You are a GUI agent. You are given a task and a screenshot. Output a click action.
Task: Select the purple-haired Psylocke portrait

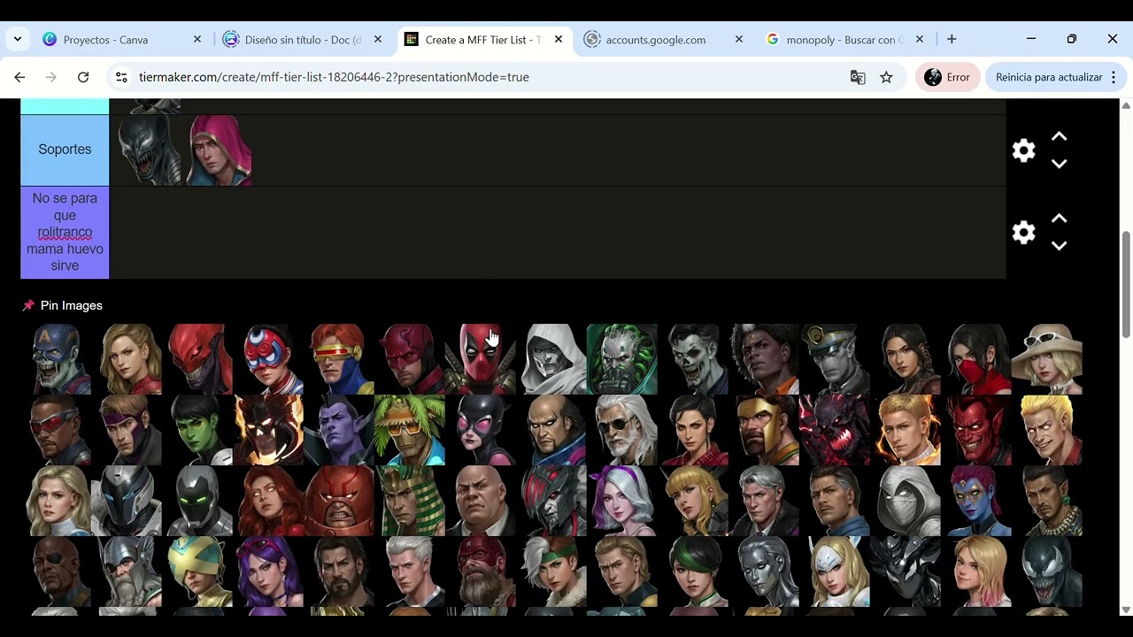point(270,572)
